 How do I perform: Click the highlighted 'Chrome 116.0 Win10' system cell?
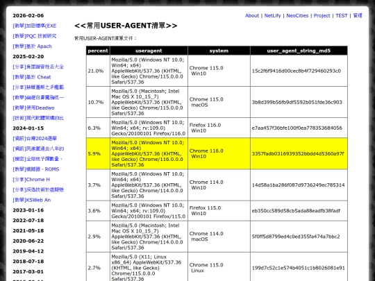pyautogui.click(x=219, y=153)
